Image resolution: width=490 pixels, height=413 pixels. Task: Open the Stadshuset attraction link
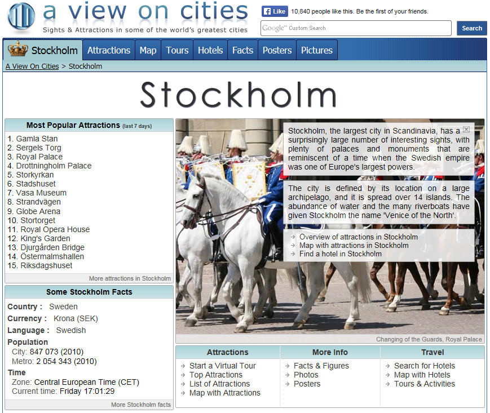point(36,184)
